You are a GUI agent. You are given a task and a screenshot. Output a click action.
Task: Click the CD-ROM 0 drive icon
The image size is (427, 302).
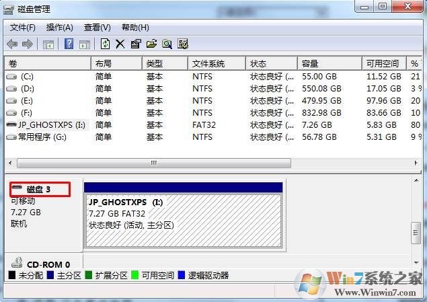(x=17, y=262)
